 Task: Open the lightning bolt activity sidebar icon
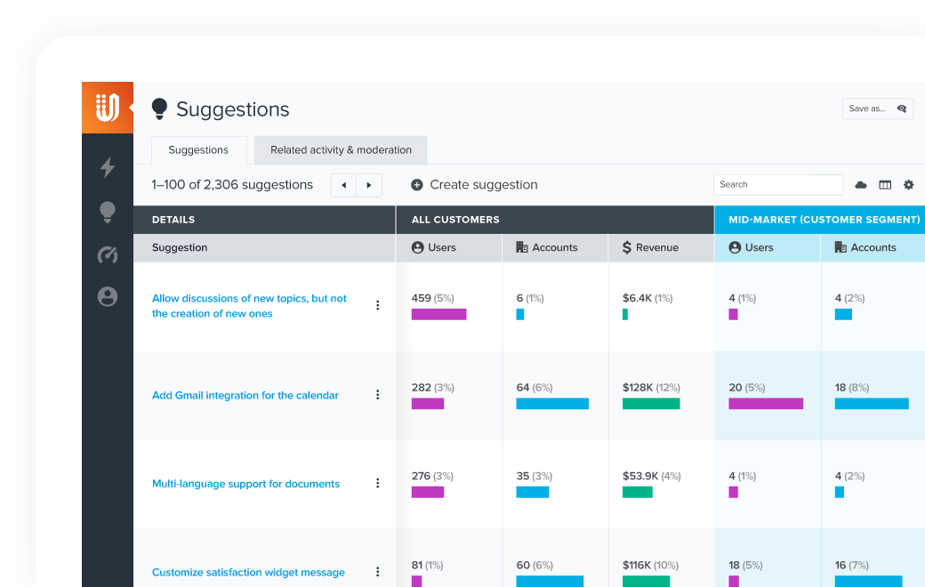(x=108, y=167)
